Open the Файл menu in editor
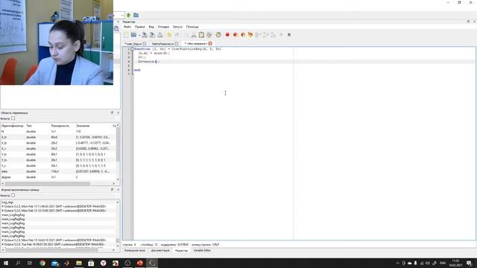This screenshot has width=477, height=268. [127, 27]
